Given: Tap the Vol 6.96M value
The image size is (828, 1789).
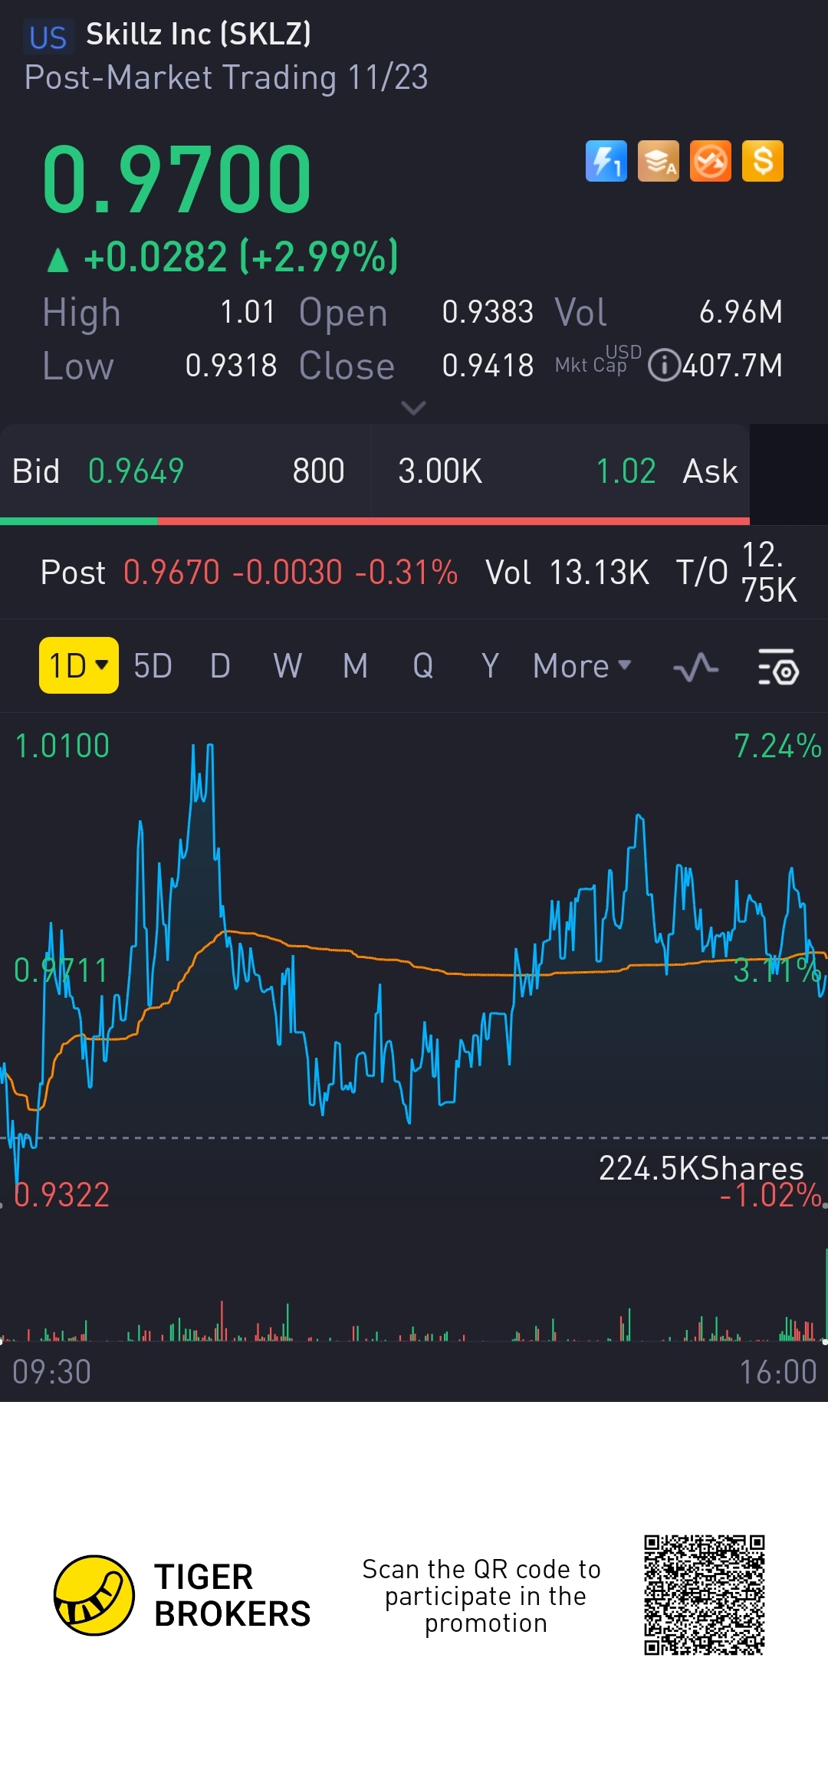Looking at the screenshot, I should 741,312.
